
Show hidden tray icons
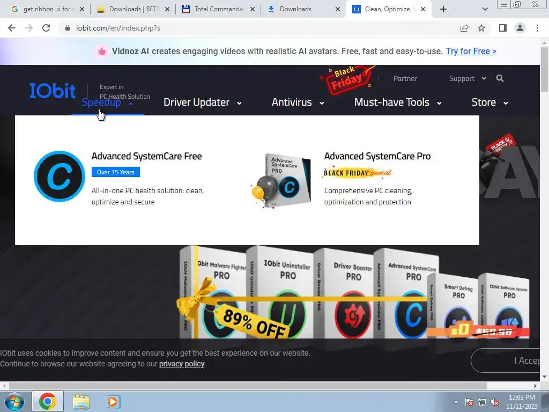point(456,402)
